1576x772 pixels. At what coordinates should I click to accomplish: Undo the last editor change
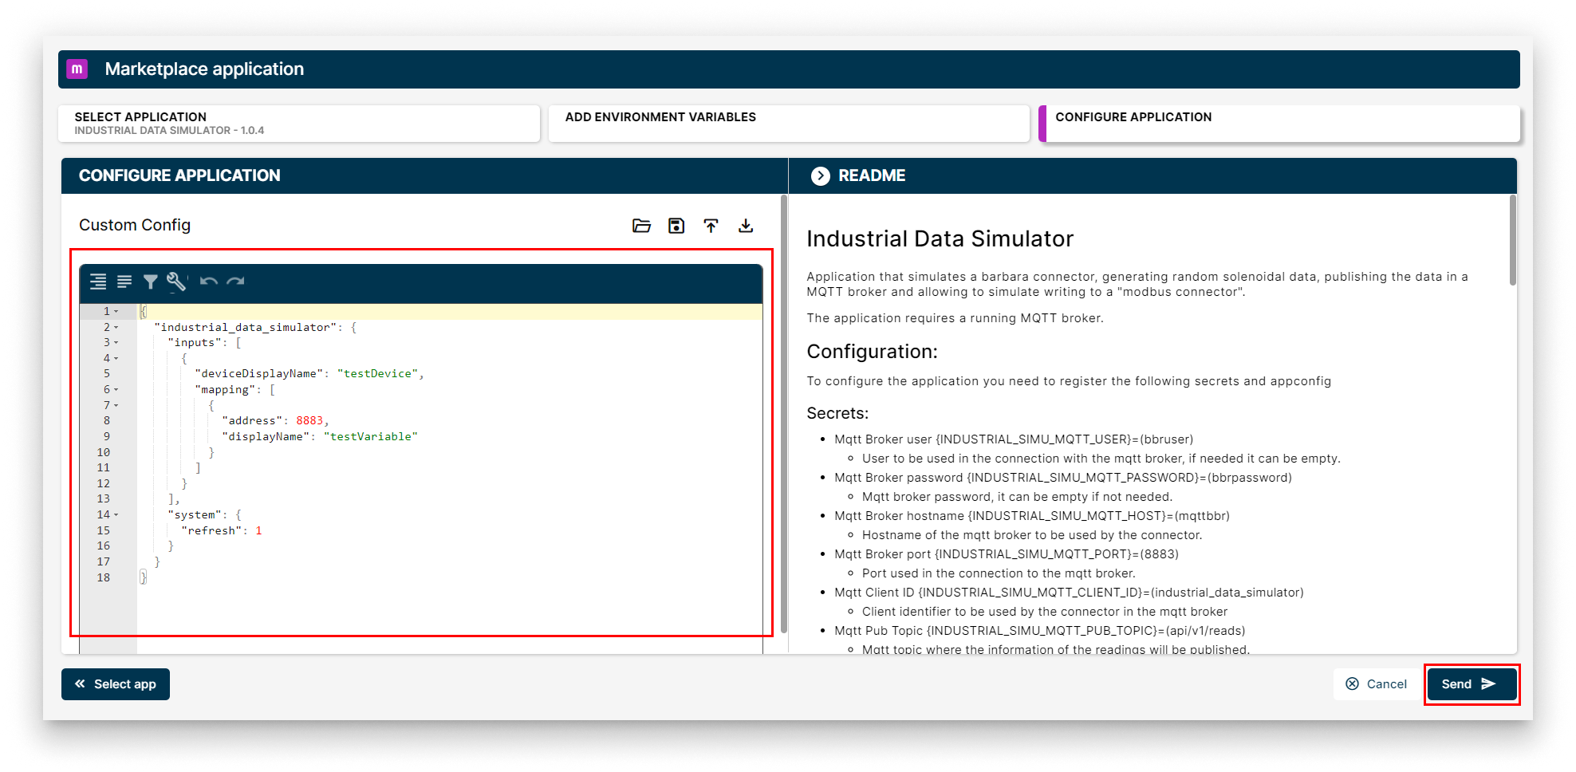tap(209, 282)
